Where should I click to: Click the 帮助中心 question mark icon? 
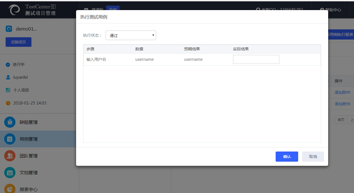coord(322,10)
